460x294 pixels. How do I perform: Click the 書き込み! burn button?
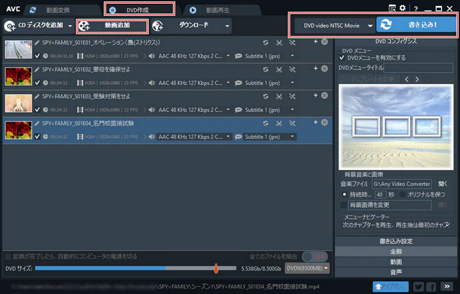(416, 24)
